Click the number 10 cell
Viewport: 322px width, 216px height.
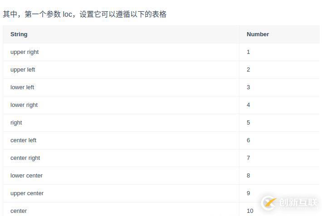[250, 211]
